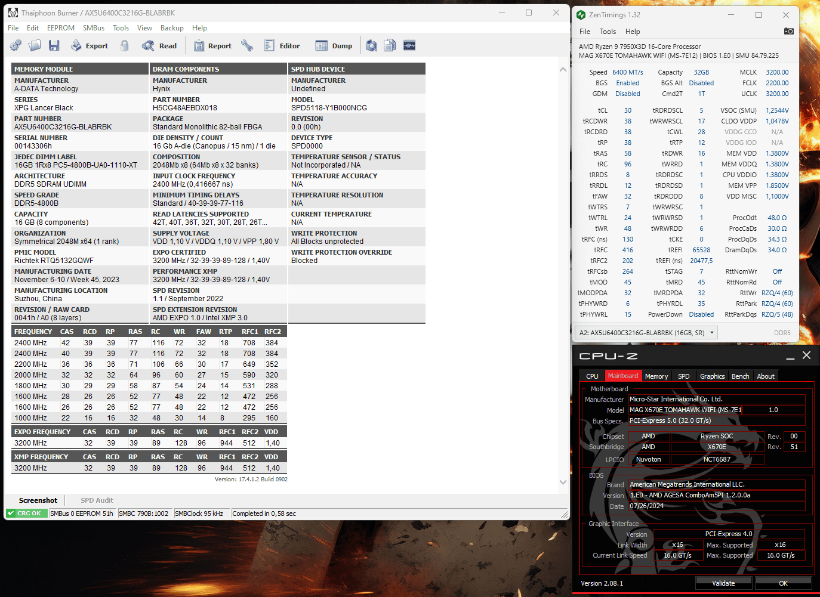
Task: Click the EXPO FREQUENCY 3200 MHz row
Action: pyautogui.click(x=149, y=443)
